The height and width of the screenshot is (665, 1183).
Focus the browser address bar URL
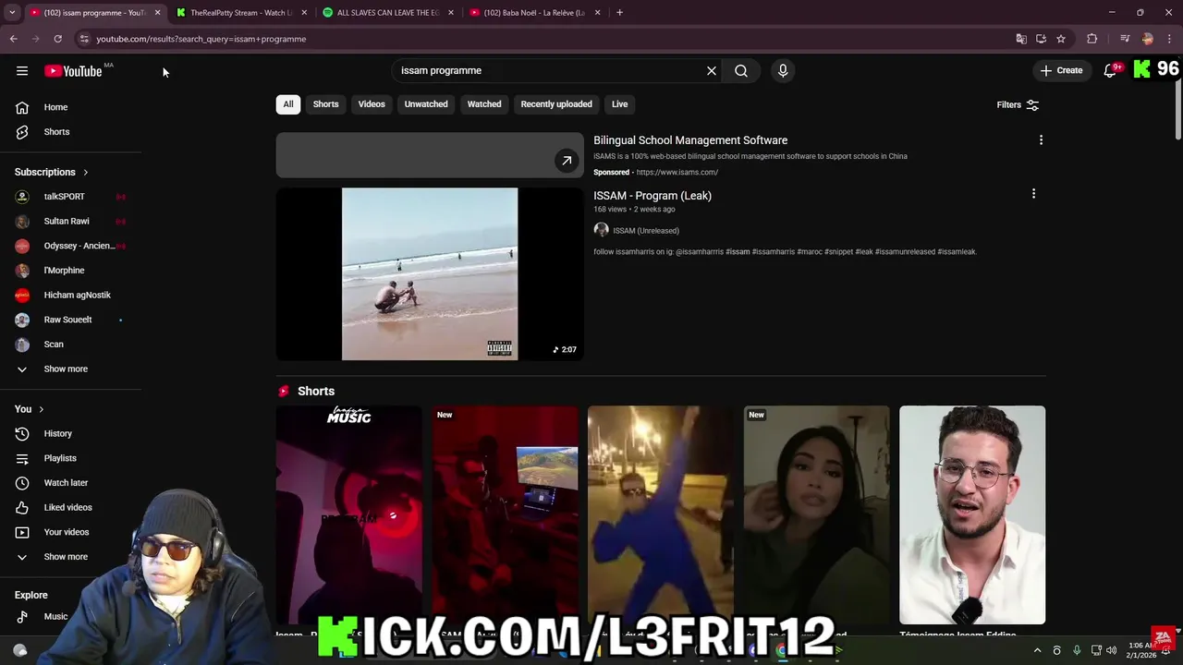pos(201,39)
